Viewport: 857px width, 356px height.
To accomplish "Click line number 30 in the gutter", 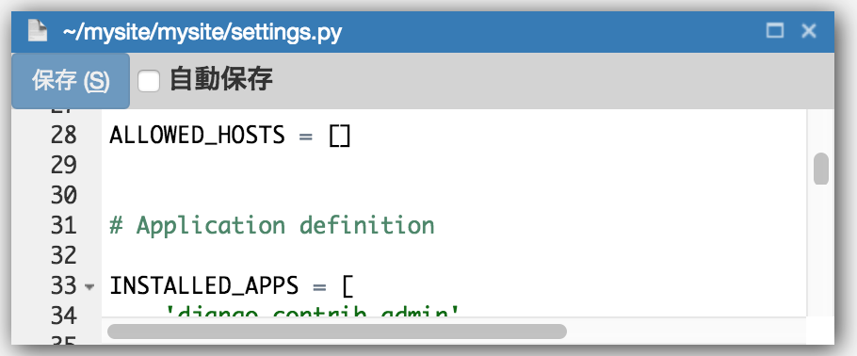I will pyautogui.click(x=64, y=195).
